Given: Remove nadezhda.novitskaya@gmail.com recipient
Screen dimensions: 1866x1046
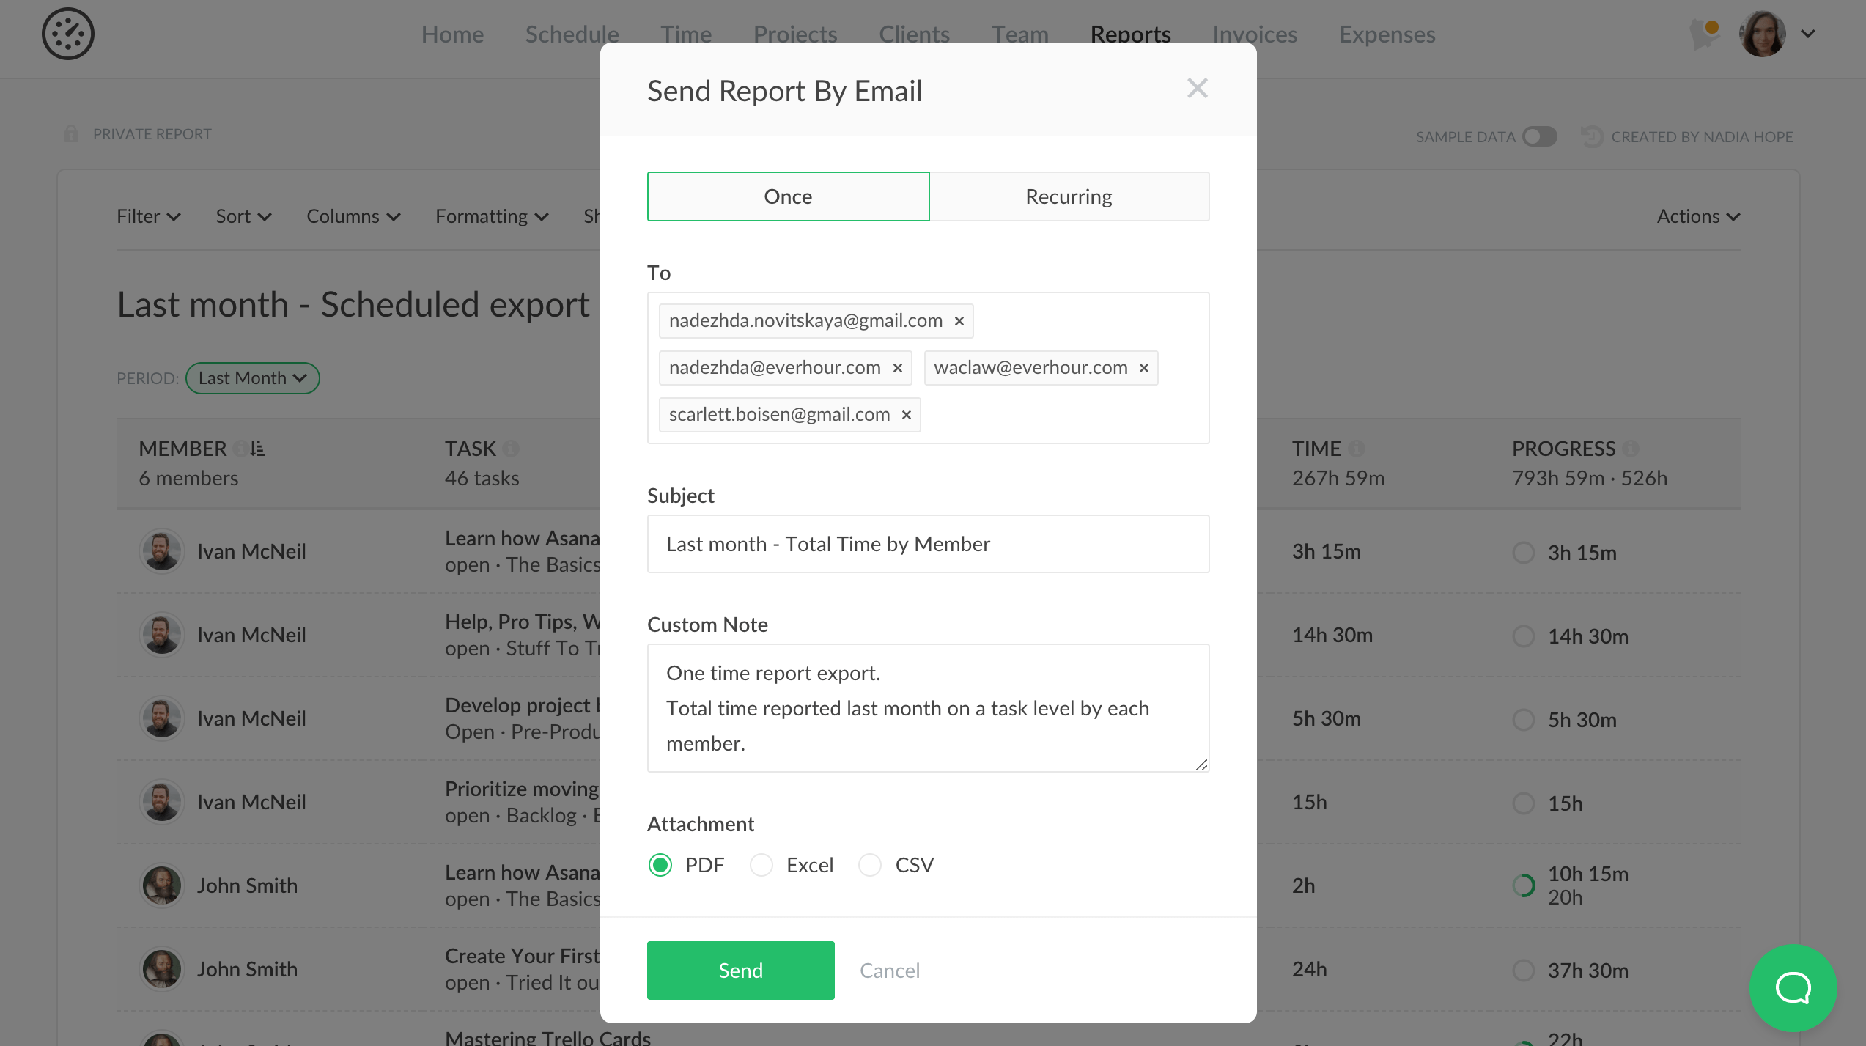Looking at the screenshot, I should 959,321.
